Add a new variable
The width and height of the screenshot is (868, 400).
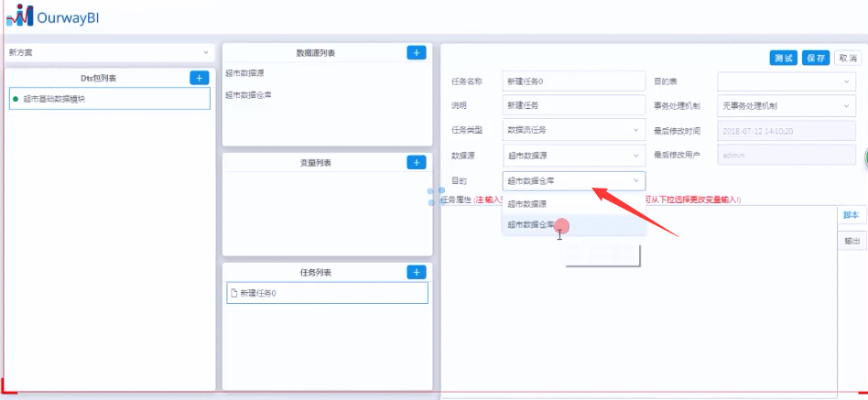[417, 162]
